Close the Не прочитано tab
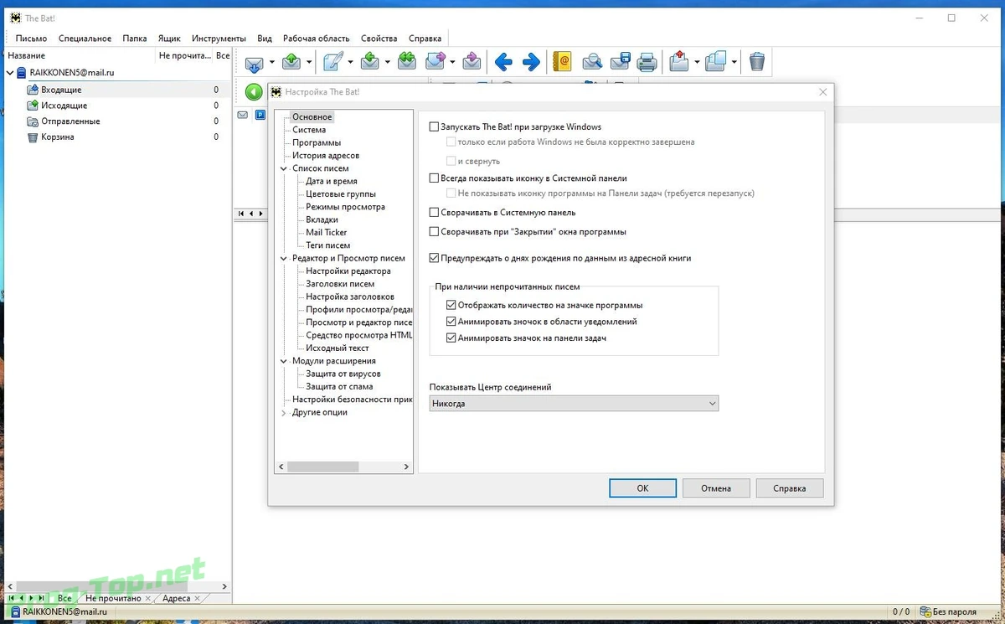1005x624 pixels. pos(148,599)
